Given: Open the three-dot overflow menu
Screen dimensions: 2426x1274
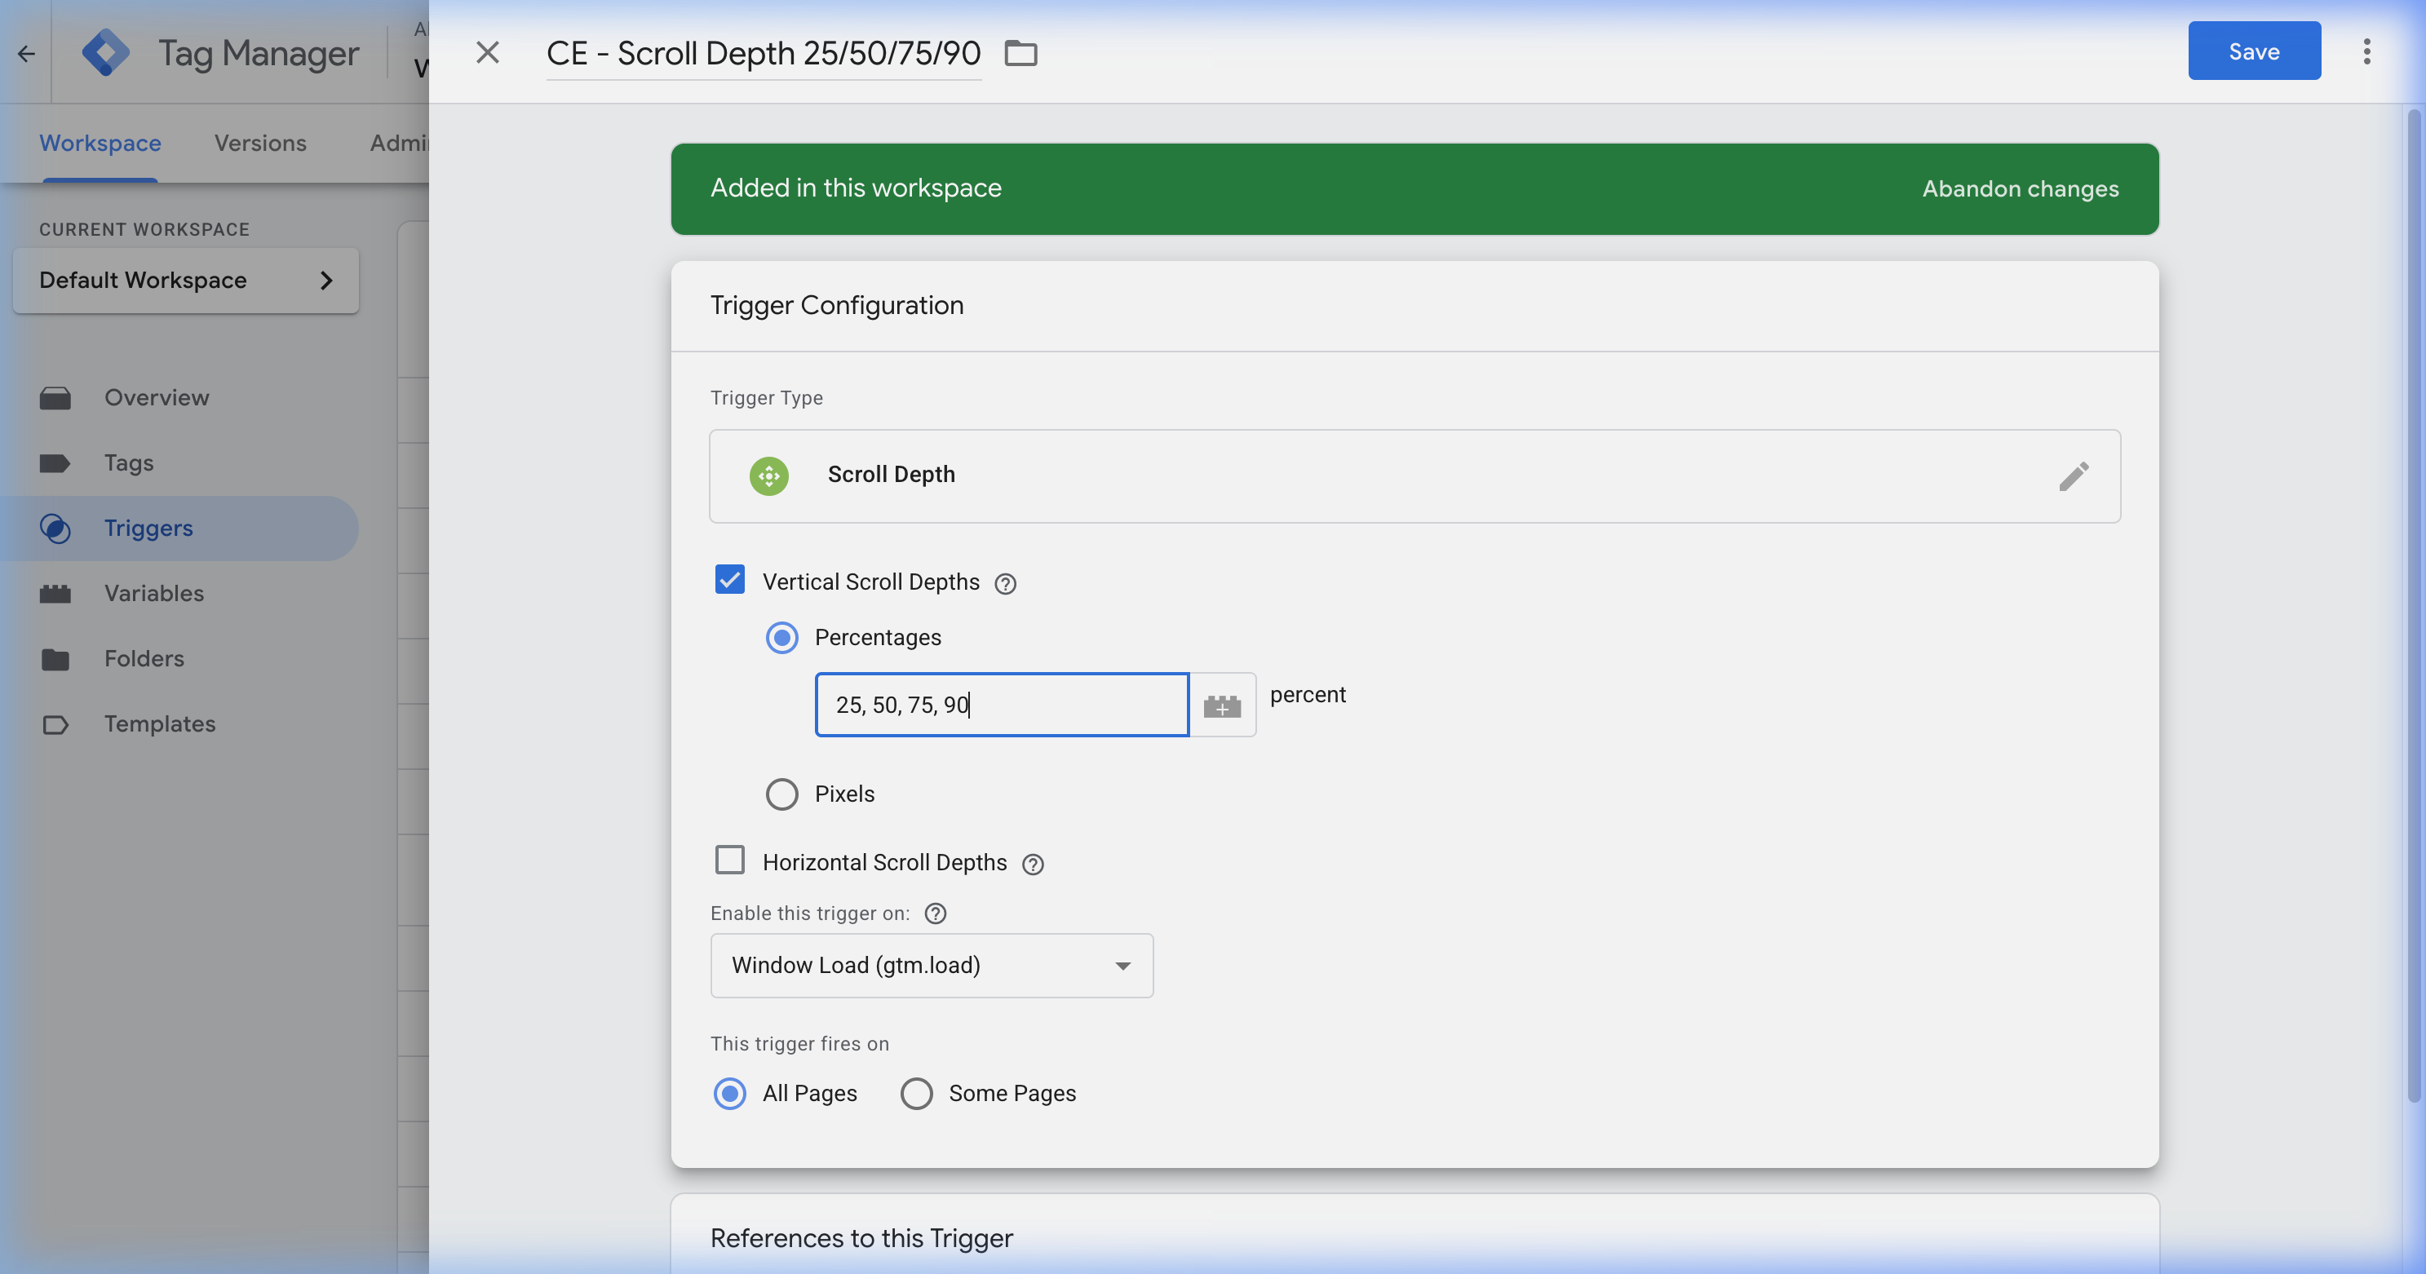Looking at the screenshot, I should click(x=2369, y=51).
